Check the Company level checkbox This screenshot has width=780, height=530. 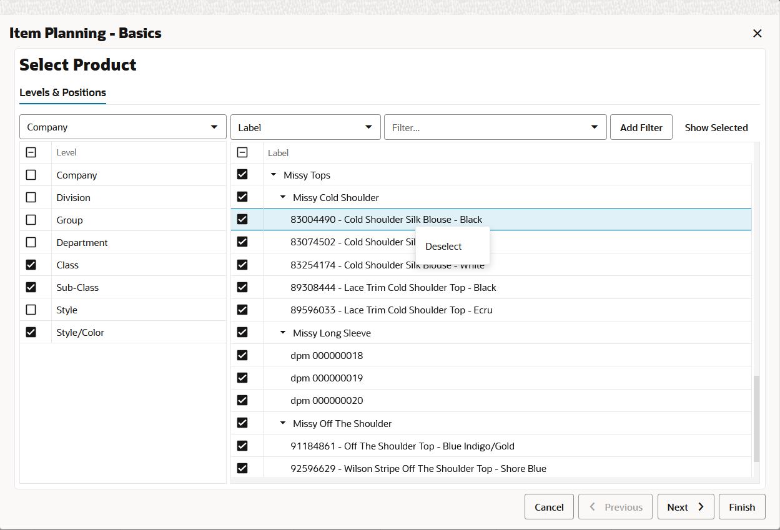point(31,175)
